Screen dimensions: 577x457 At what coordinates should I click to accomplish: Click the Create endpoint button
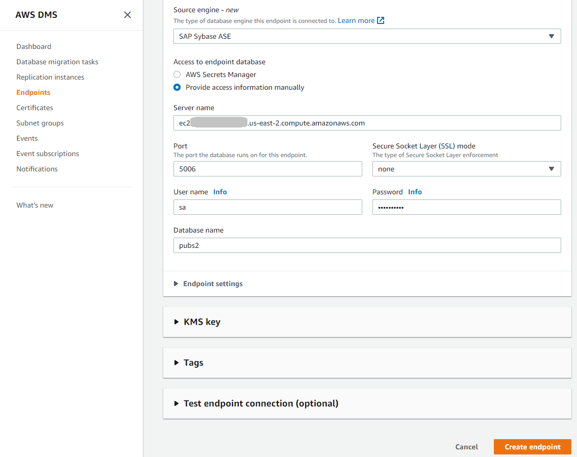[x=532, y=447]
